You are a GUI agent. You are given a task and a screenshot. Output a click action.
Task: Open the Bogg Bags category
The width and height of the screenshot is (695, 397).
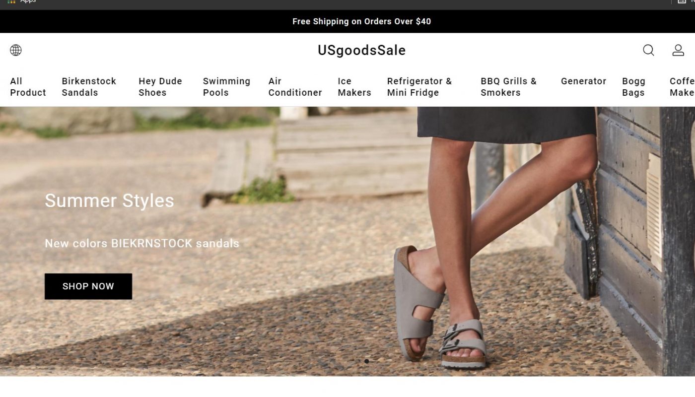(634, 87)
